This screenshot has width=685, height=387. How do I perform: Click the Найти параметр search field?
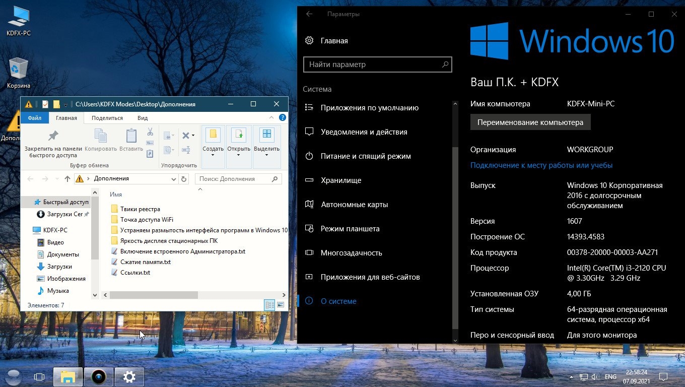click(x=378, y=64)
